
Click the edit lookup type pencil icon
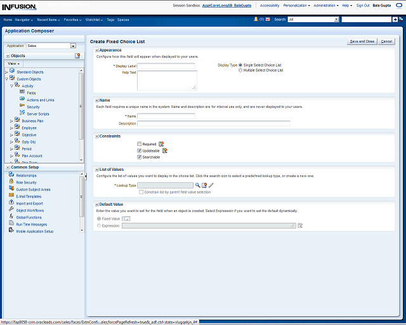pos(211,185)
